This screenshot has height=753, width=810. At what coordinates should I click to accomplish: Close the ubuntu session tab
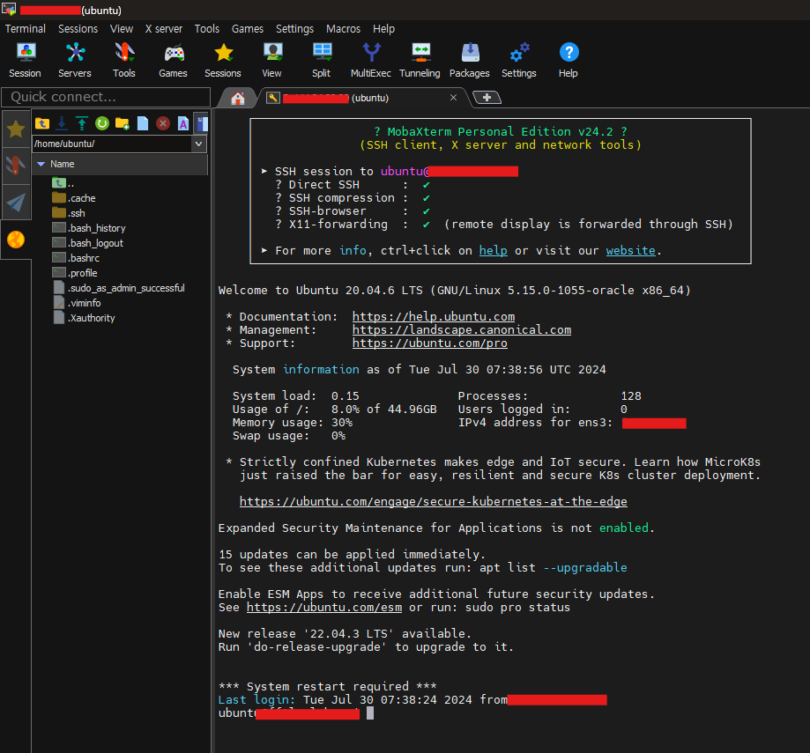[453, 98]
